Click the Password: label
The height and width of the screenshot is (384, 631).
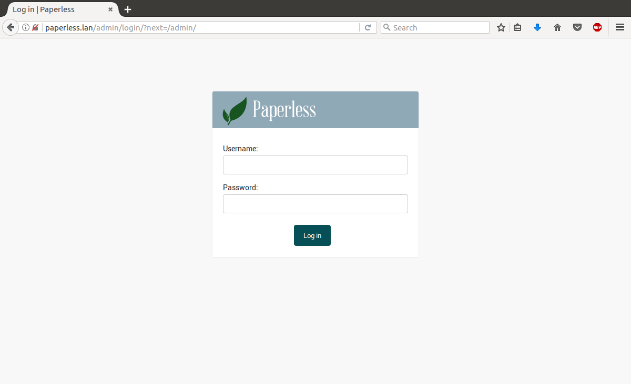240,188
